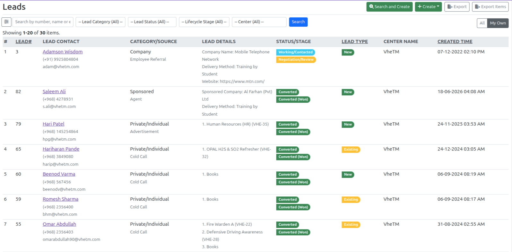
Task: Open the Omar Abdullah lead
Action: tap(59, 224)
